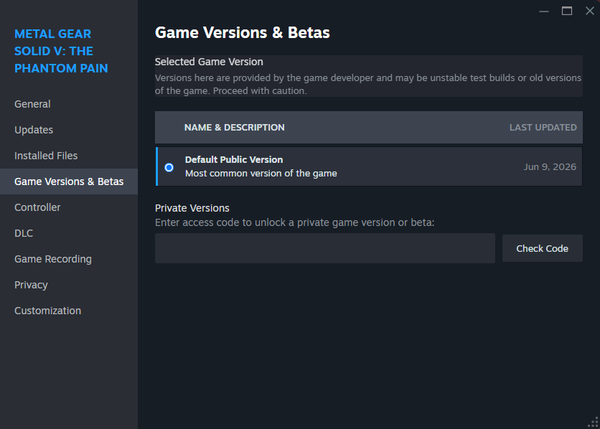This screenshot has height=429, width=600.
Task: Click the LAST UPDATED column header
Action: 543,127
